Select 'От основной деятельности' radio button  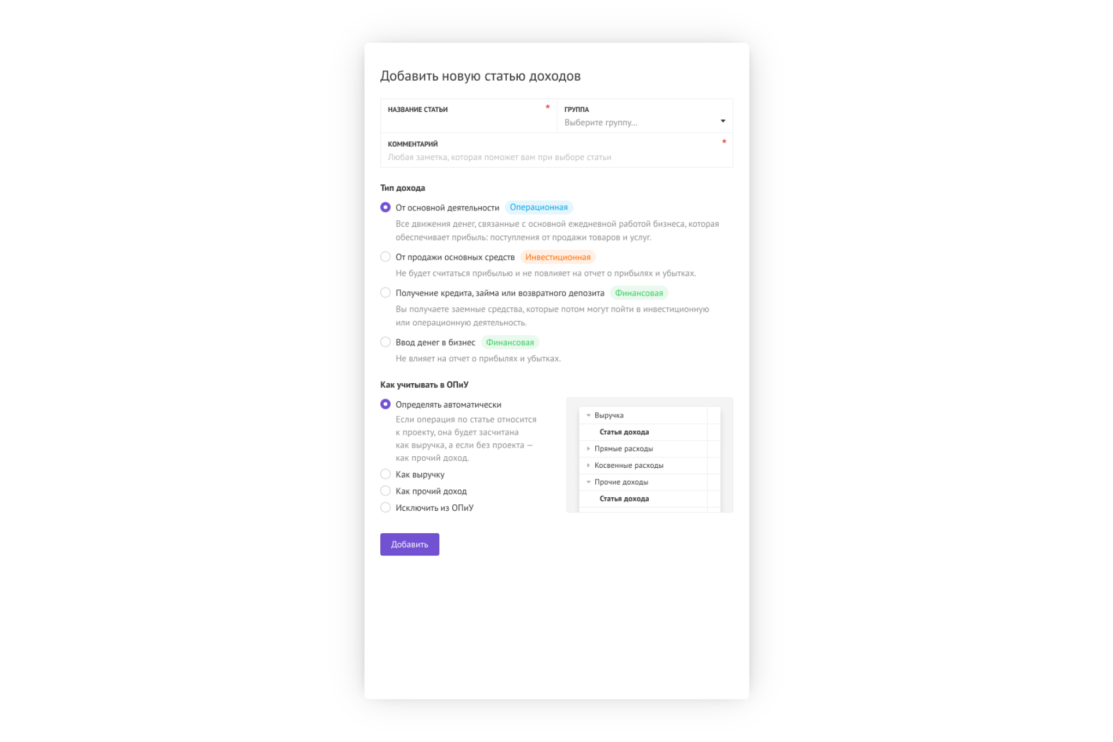coord(385,207)
